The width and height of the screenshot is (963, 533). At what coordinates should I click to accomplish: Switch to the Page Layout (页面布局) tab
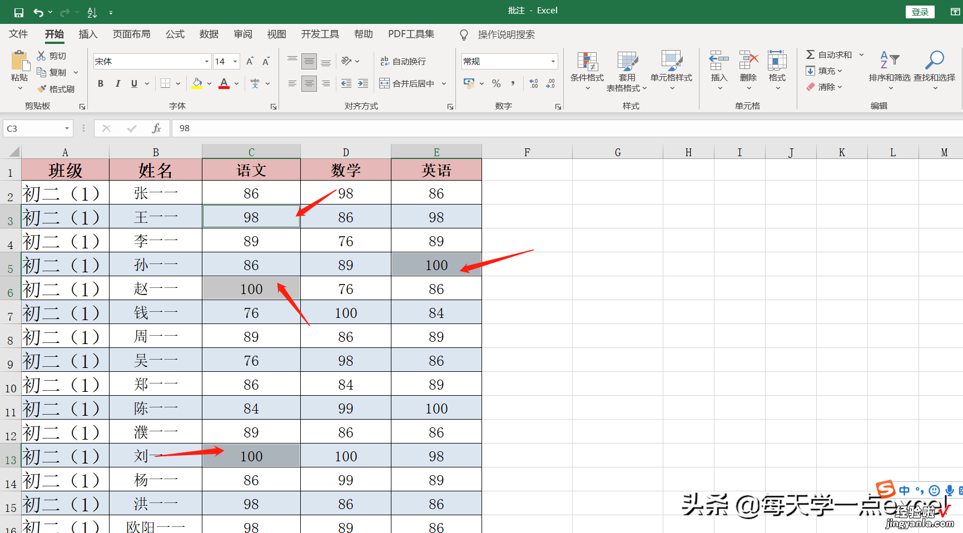[131, 34]
